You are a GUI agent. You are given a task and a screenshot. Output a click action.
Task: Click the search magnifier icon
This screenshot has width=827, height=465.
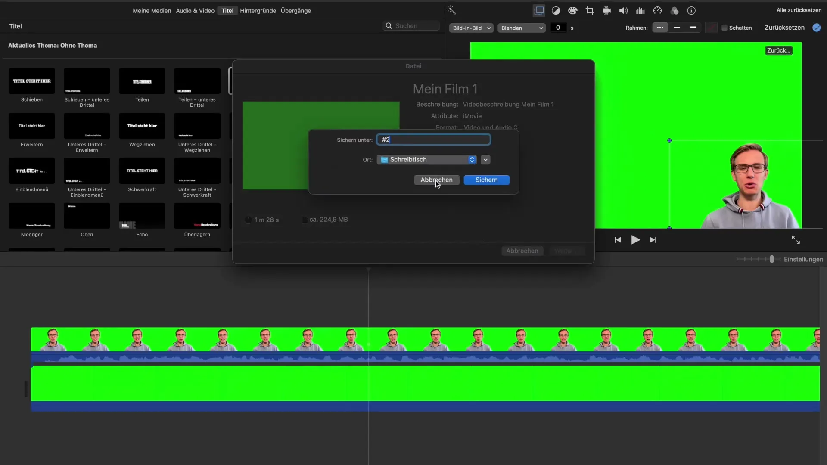[389, 26]
